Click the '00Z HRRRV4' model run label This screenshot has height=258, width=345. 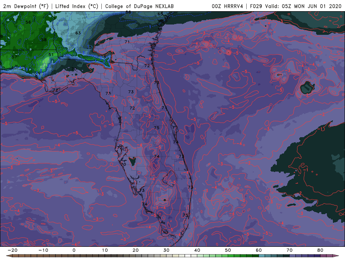pos(227,6)
